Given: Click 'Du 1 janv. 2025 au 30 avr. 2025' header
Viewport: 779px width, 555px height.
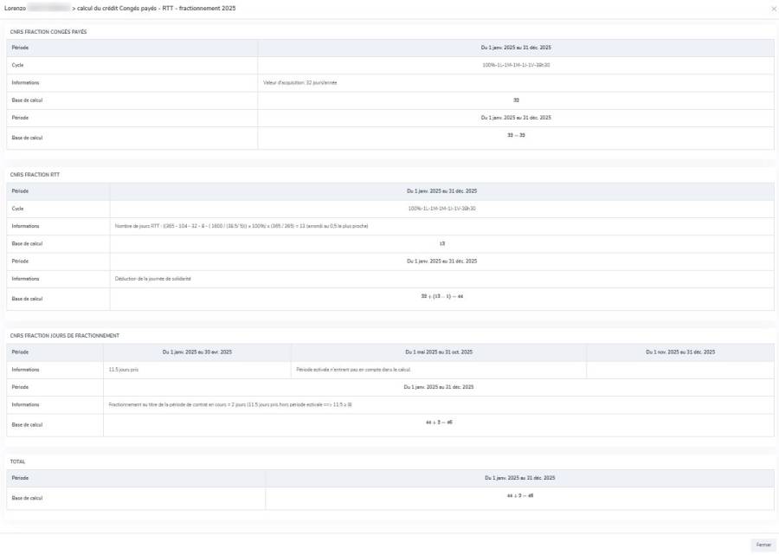Looking at the screenshot, I should pyautogui.click(x=196, y=352).
